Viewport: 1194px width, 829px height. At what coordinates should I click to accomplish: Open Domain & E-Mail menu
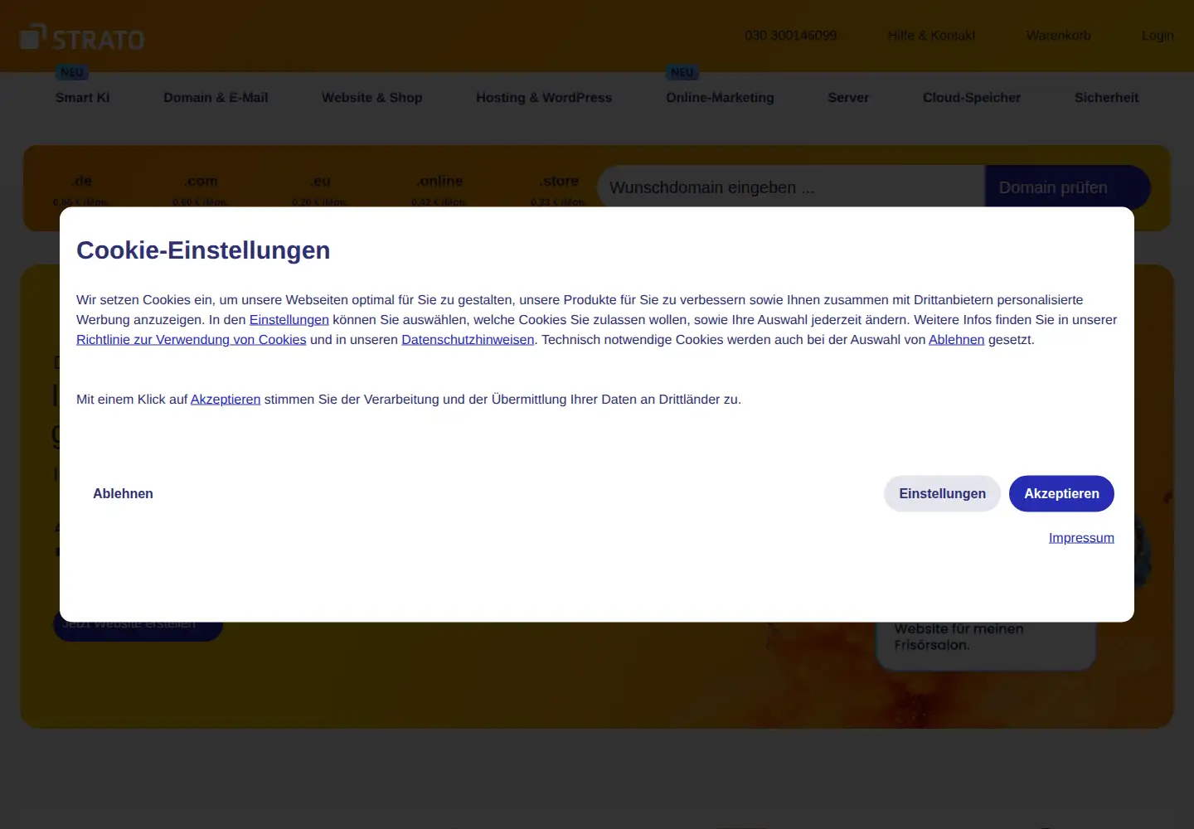click(216, 97)
